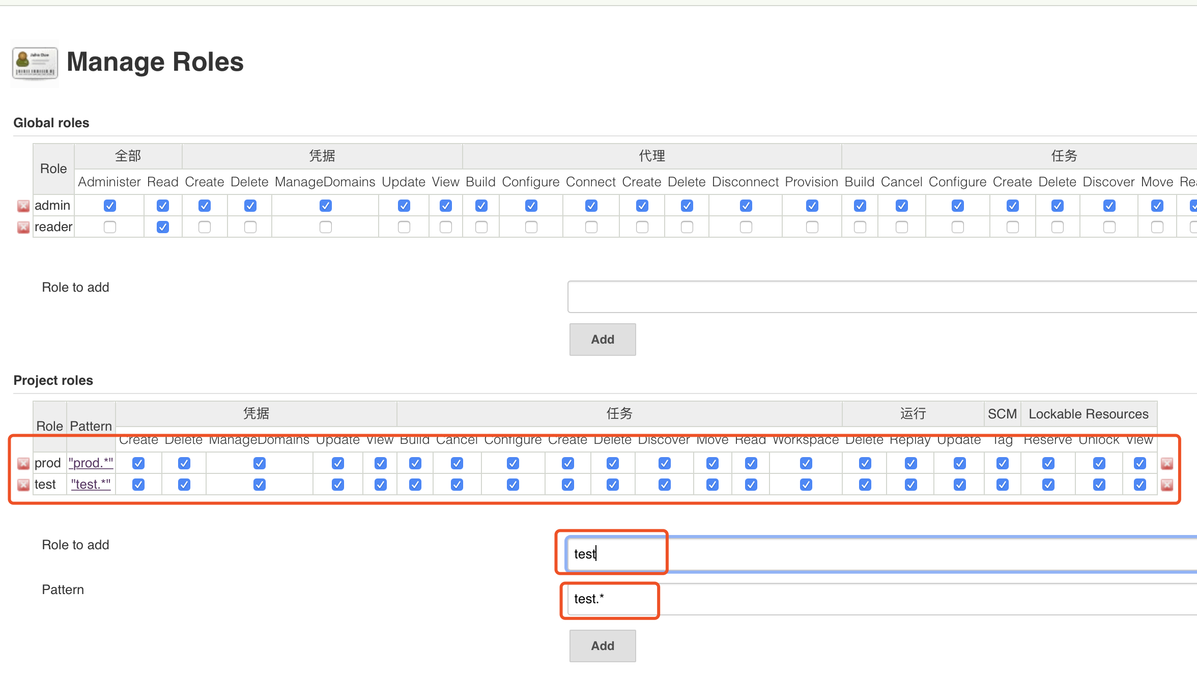Screen dimensions: 1197x676
Task: Click Add button under Global roles
Action: 603,340
